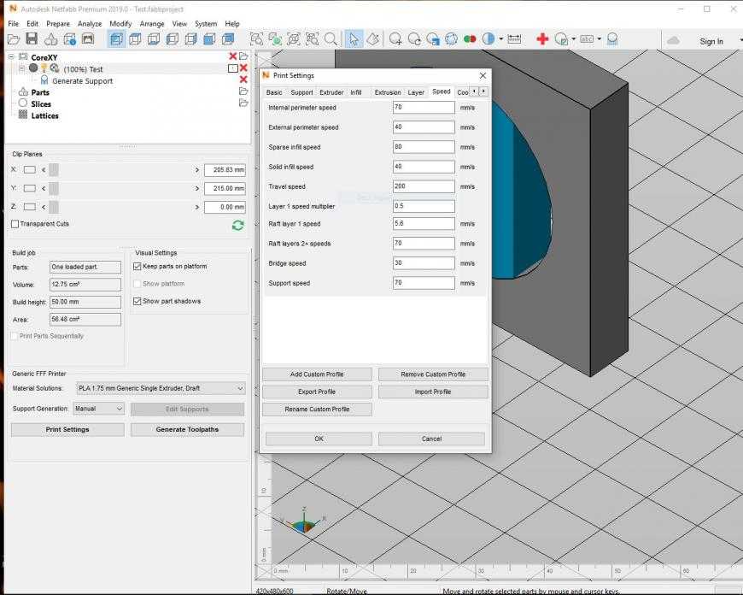Select Generate Support in the project tree
The width and height of the screenshot is (743, 595).
tap(83, 81)
